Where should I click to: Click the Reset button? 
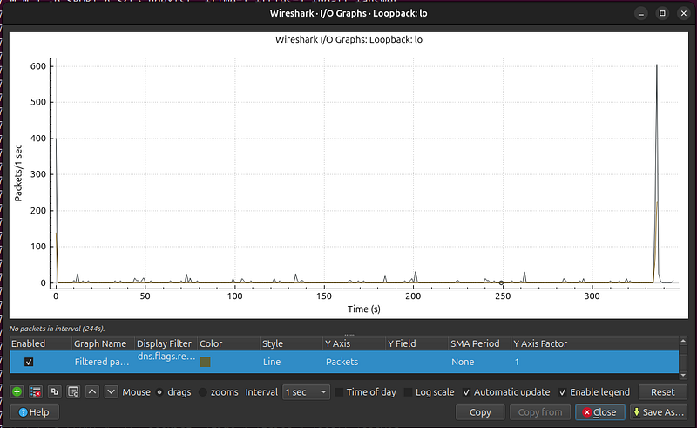(663, 392)
